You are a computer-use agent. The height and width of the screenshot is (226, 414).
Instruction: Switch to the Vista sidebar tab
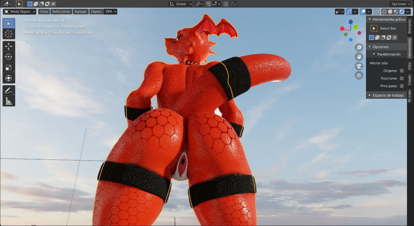pyautogui.click(x=410, y=66)
